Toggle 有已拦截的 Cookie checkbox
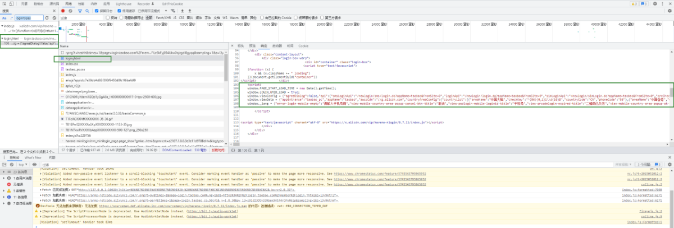 tap(262, 18)
